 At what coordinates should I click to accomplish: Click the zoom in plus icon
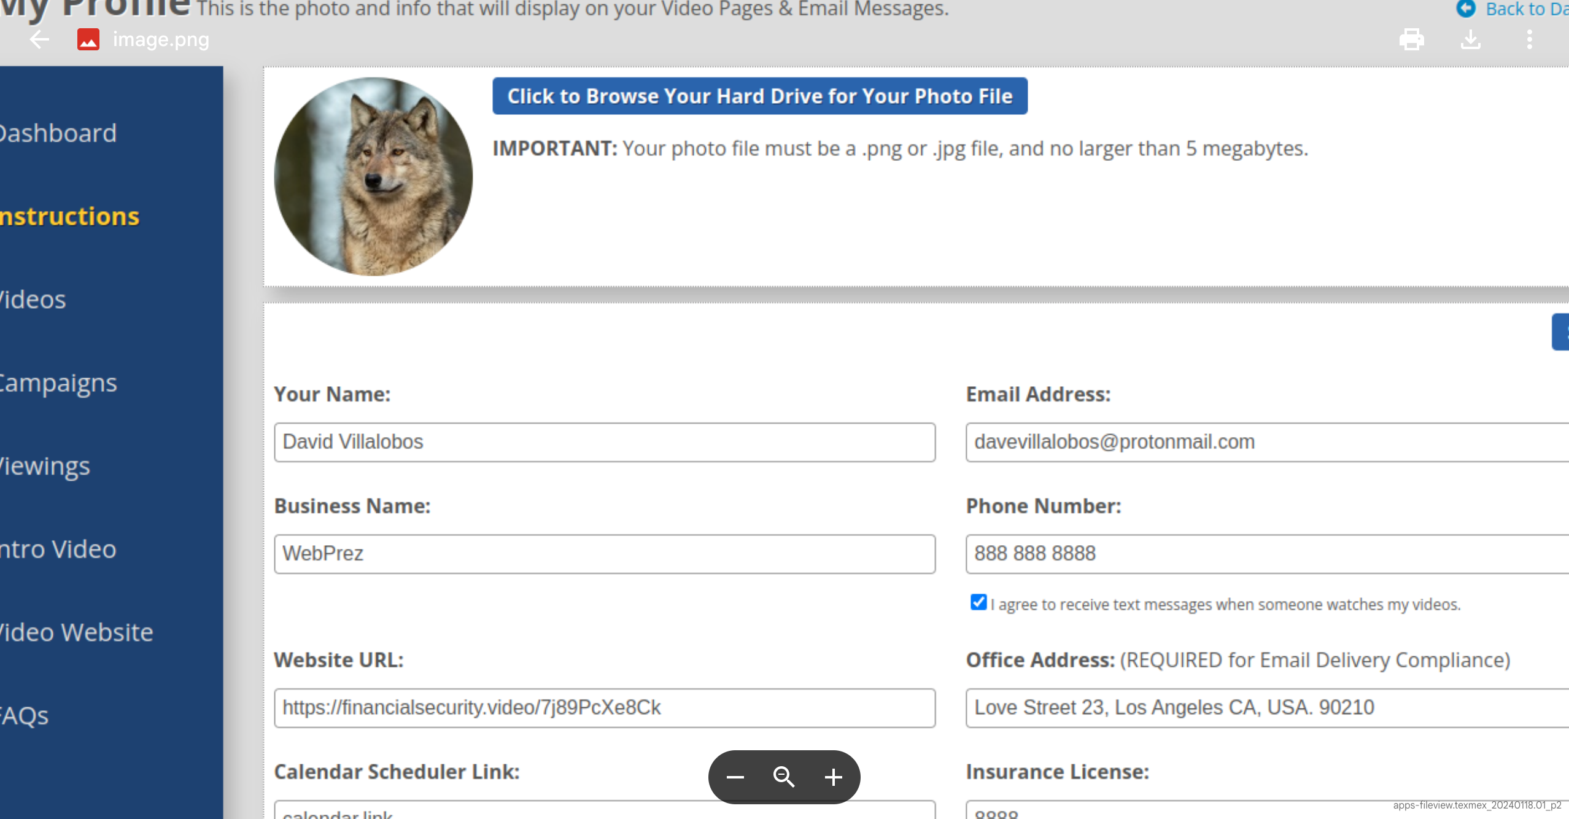tap(833, 777)
